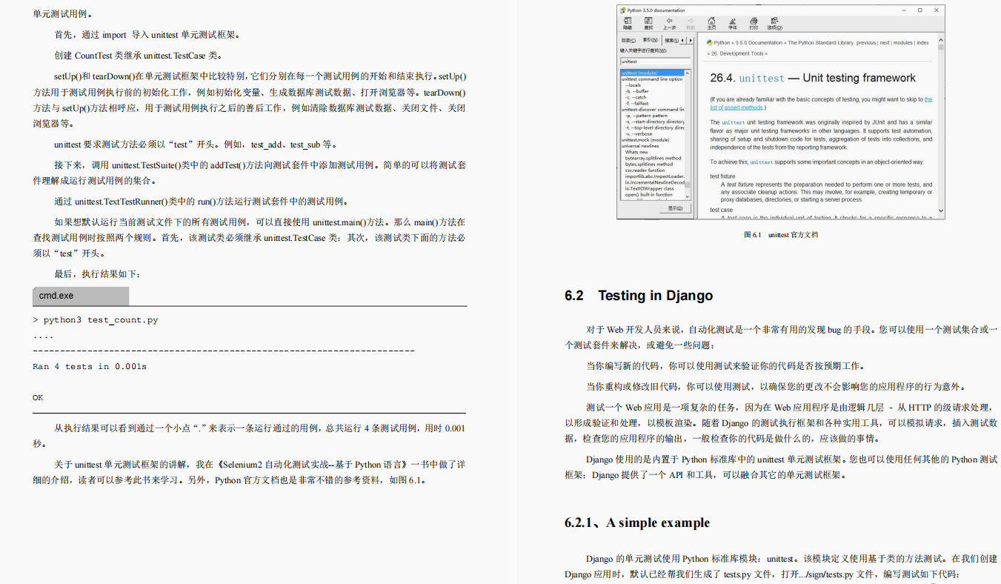Select "unittest (module)" in the index list
Image resolution: width=1001 pixels, height=584 pixels.
(652, 73)
